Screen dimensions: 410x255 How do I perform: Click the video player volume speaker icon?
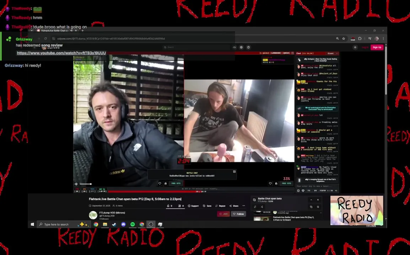click(76, 184)
